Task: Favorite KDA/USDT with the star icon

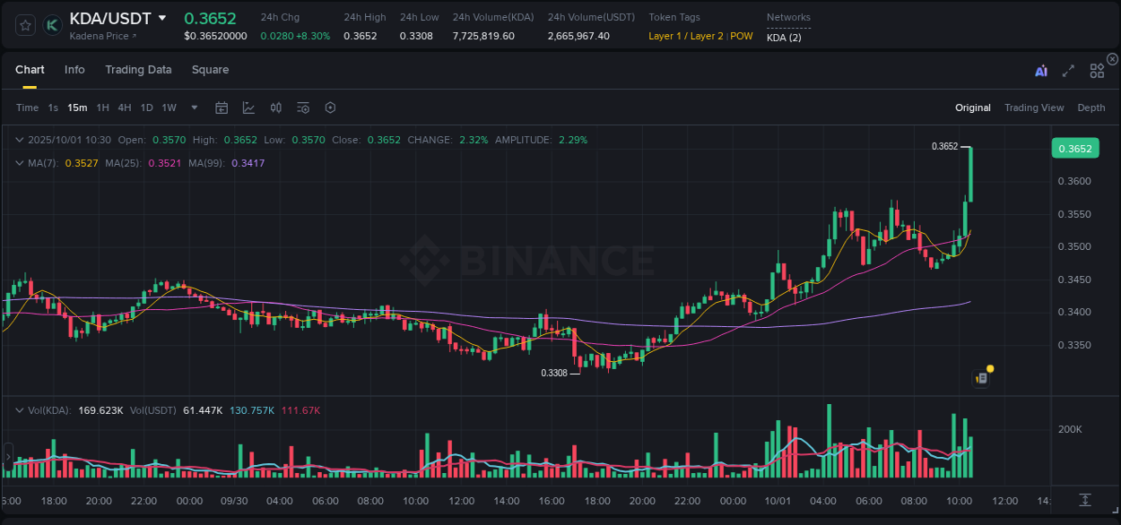Action: 24,25
